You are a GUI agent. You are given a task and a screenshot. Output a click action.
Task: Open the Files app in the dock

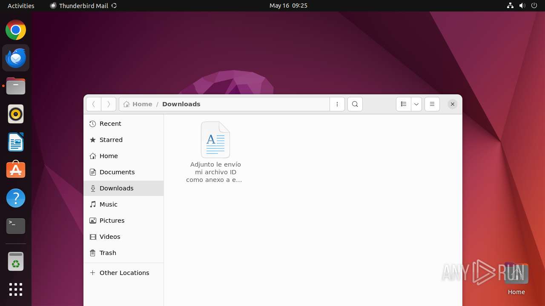point(16,86)
